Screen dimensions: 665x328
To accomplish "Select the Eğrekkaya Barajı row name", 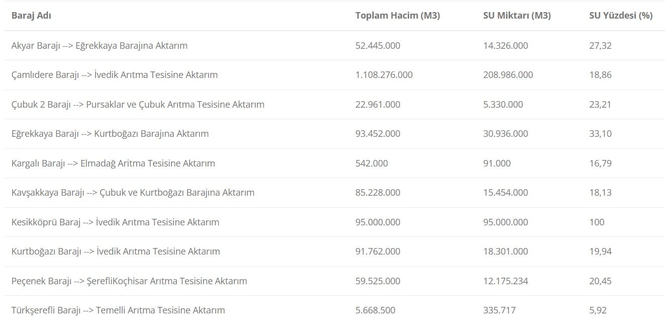I will (x=110, y=134).
